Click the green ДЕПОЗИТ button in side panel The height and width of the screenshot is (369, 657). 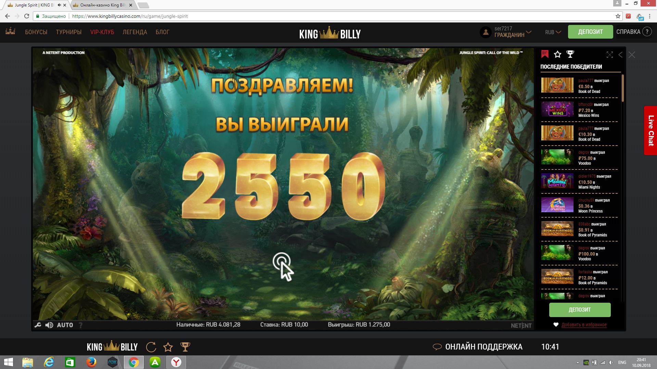point(580,310)
